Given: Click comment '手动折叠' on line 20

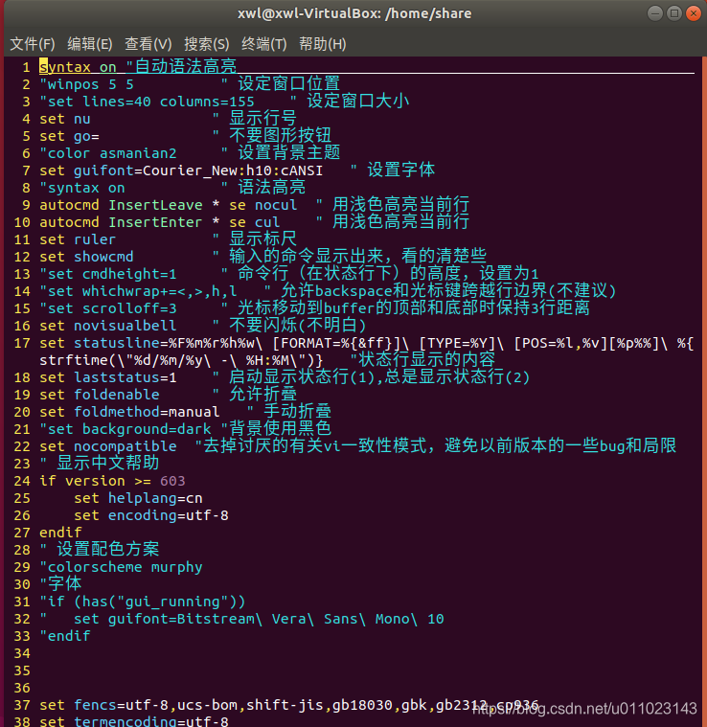Looking at the screenshot, I should tap(298, 411).
